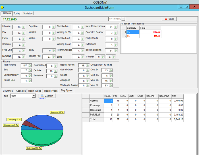The width and height of the screenshot is (199, 155).
Task: Open Out of Order detail arrow
Action: pos(88,70)
